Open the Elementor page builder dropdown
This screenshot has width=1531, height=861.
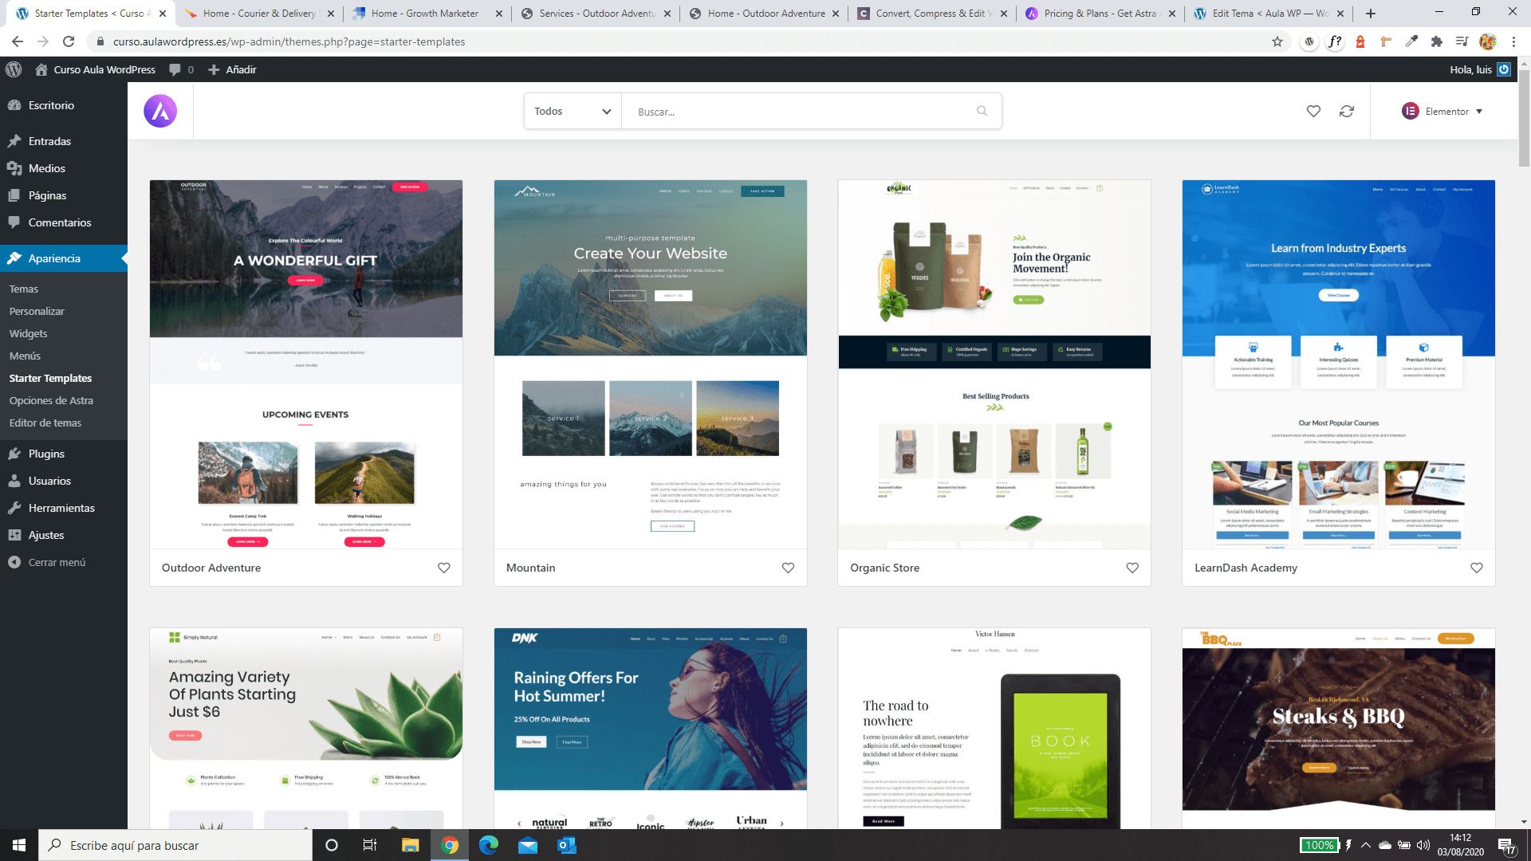point(1442,112)
